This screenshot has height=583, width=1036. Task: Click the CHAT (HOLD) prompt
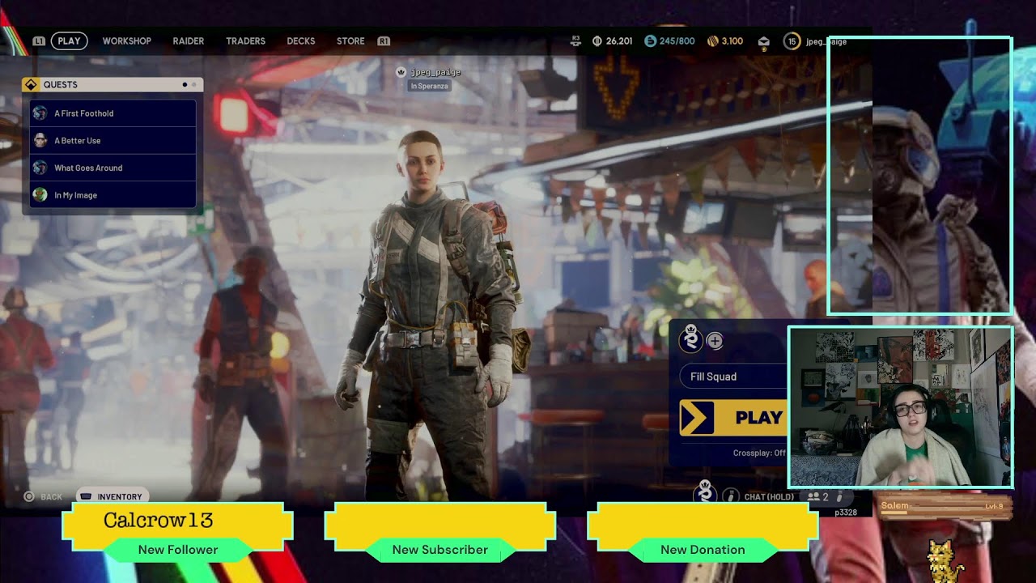(x=769, y=496)
